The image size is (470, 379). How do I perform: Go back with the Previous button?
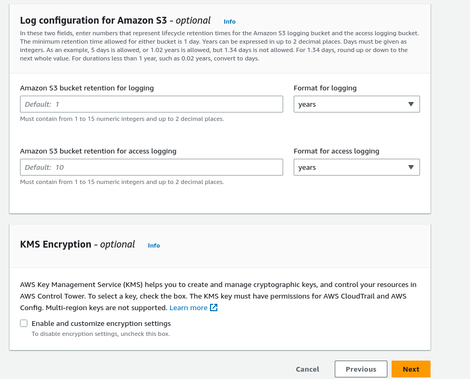[361, 369]
